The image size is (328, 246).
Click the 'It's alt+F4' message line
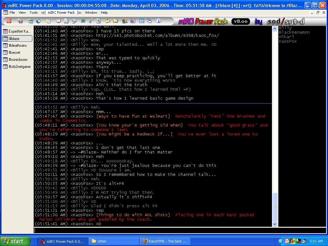(110, 184)
